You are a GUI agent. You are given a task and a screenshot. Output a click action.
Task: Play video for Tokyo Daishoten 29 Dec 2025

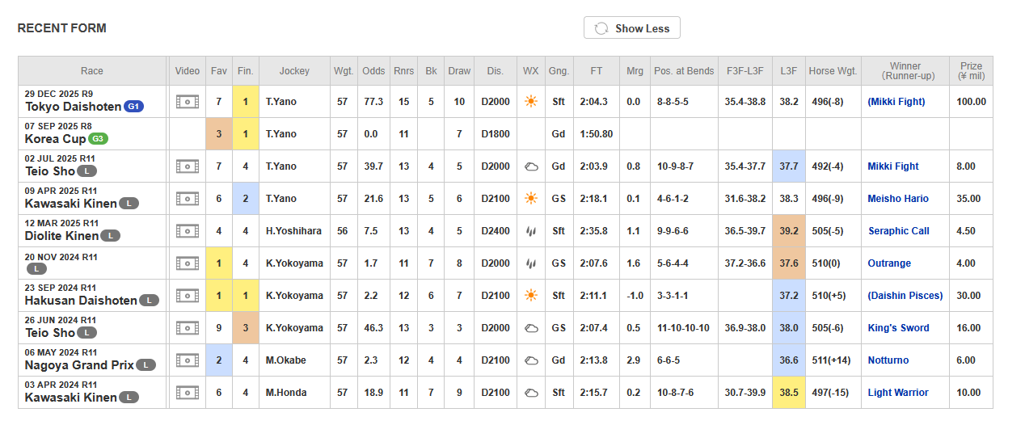coord(187,102)
